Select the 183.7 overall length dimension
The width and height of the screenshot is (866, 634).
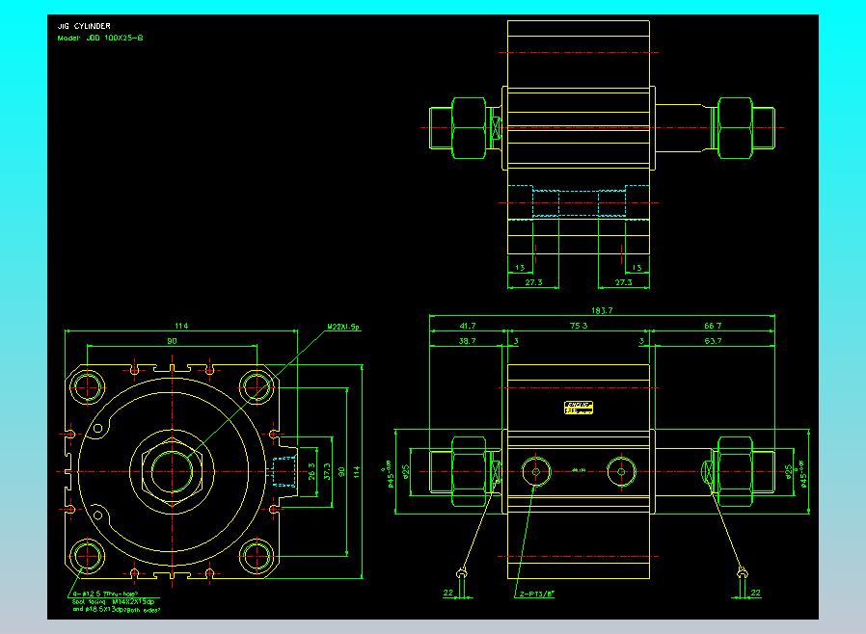tap(602, 310)
